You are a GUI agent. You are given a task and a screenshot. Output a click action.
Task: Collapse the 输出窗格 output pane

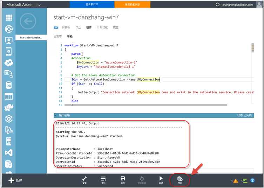click(x=55, y=115)
